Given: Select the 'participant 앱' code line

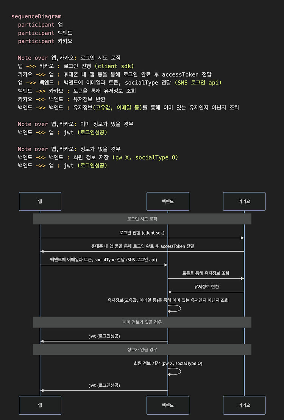Looking at the screenshot, I should 41,25.
